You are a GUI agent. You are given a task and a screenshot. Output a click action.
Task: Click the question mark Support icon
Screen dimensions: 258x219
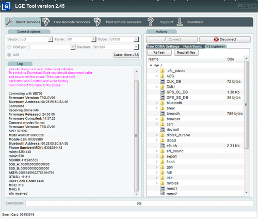(151, 22)
